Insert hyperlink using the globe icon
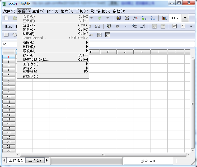Viewport: 197px width, 167px height. [x=119, y=18]
